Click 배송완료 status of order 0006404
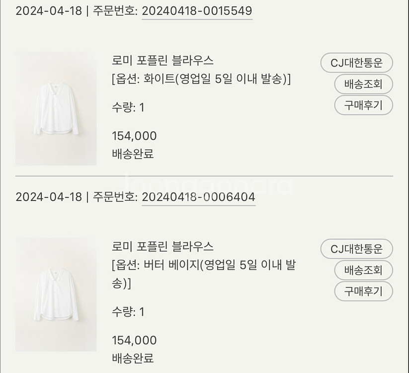Image resolution: width=409 pixels, height=373 pixels. [133, 358]
